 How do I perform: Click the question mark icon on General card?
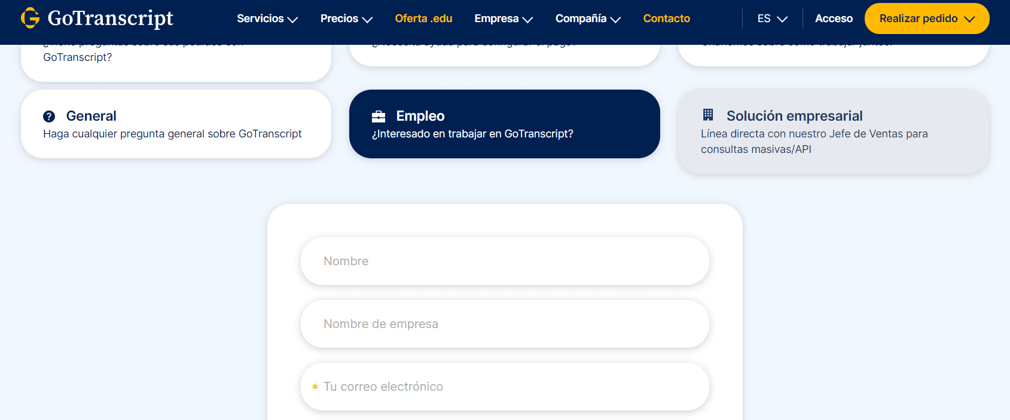pos(49,116)
